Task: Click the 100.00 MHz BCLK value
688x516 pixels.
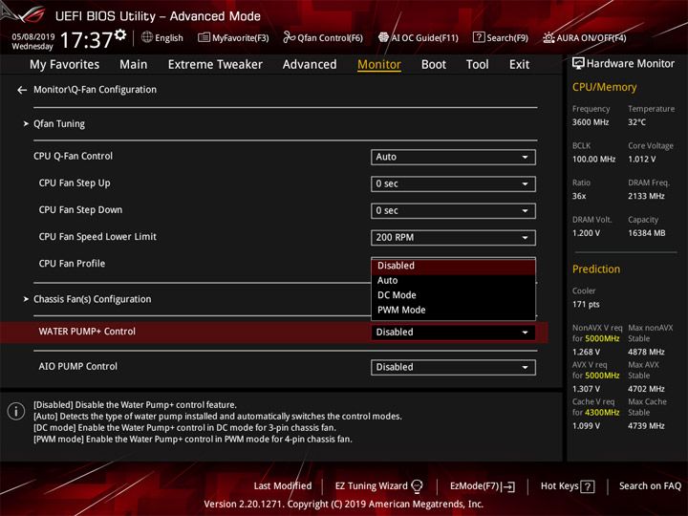Action: (x=593, y=160)
